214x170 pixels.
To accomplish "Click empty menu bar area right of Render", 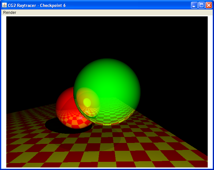I will coord(110,13).
